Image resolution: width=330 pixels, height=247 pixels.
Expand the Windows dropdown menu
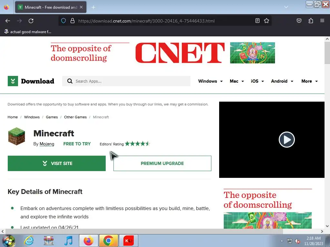[210, 81]
